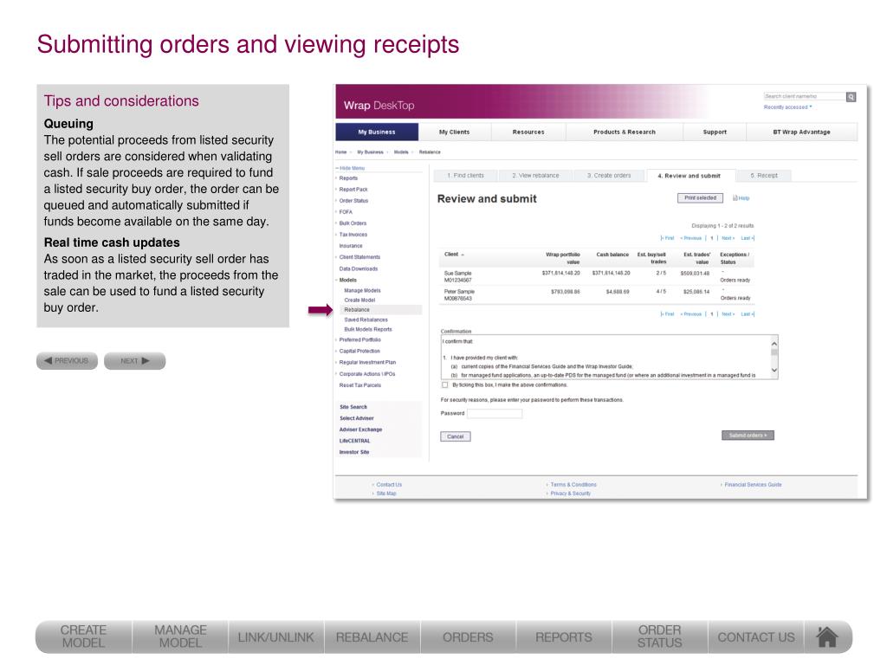The height and width of the screenshot is (665, 887).
Task: Click the NEXT button
Action: 134,361
